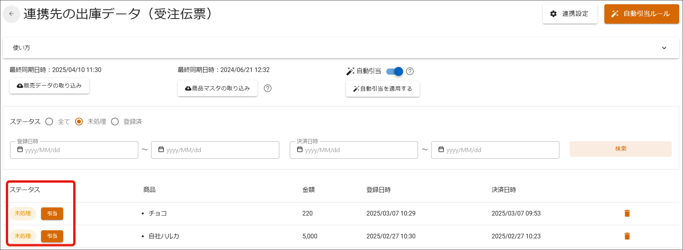Click 引当 button for チョコ row
The image size is (683, 250).
(52, 214)
